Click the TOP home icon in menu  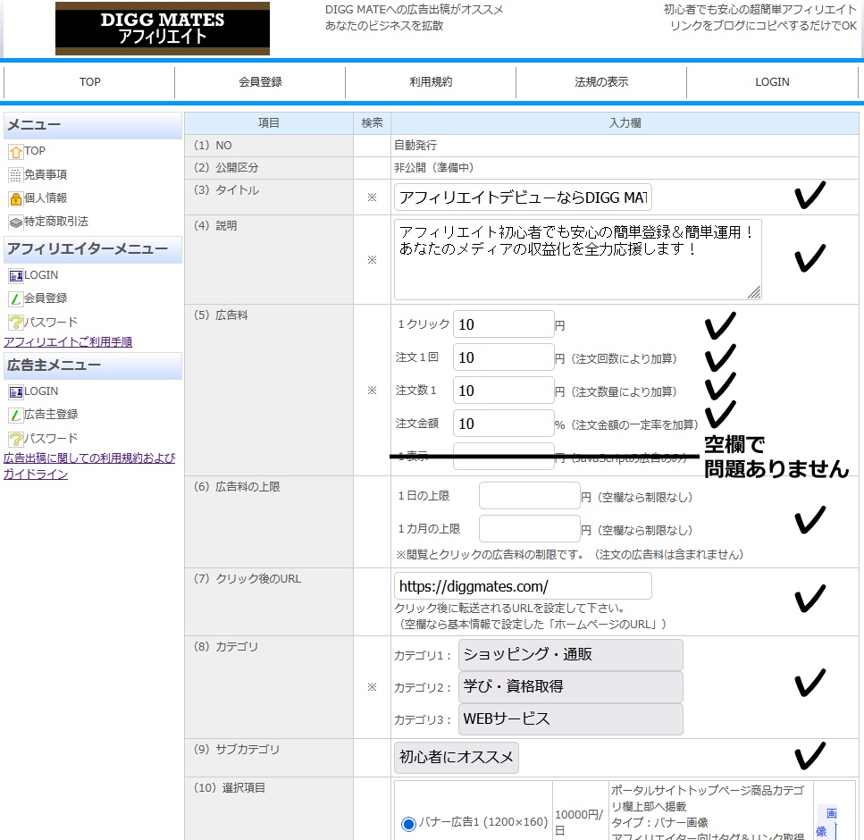click(16, 152)
